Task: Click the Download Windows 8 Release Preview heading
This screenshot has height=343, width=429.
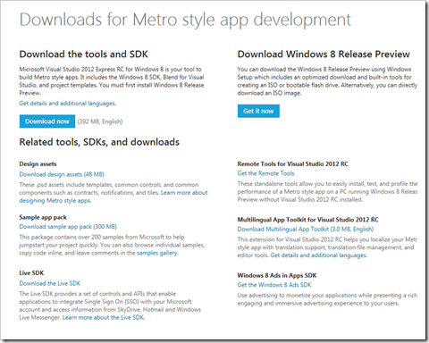Action: tap(324, 54)
